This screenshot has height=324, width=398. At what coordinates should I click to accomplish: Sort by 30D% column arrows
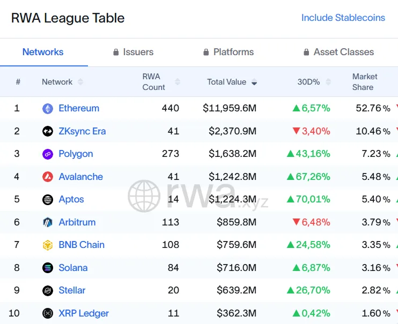(x=328, y=82)
